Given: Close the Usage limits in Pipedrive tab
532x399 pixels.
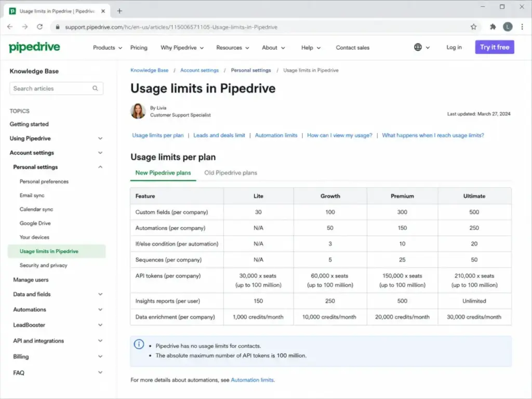Looking at the screenshot, I should point(103,11).
